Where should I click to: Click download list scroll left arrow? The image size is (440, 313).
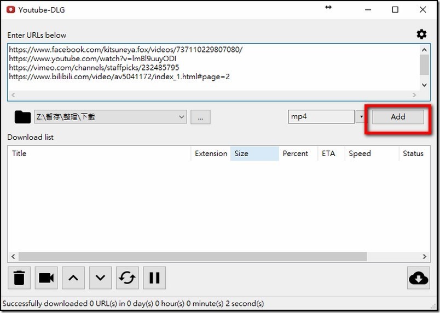click(13, 256)
